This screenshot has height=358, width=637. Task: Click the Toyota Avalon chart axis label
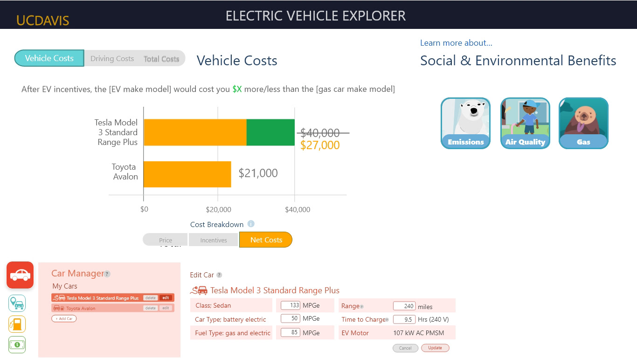pos(125,172)
